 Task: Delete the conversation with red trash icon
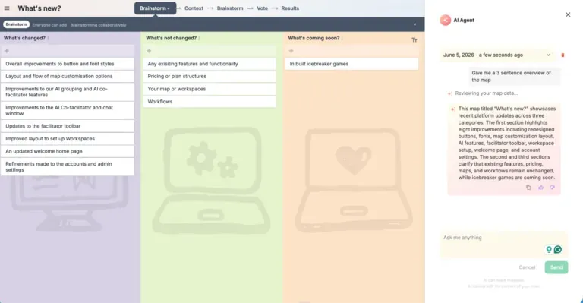pyautogui.click(x=563, y=55)
